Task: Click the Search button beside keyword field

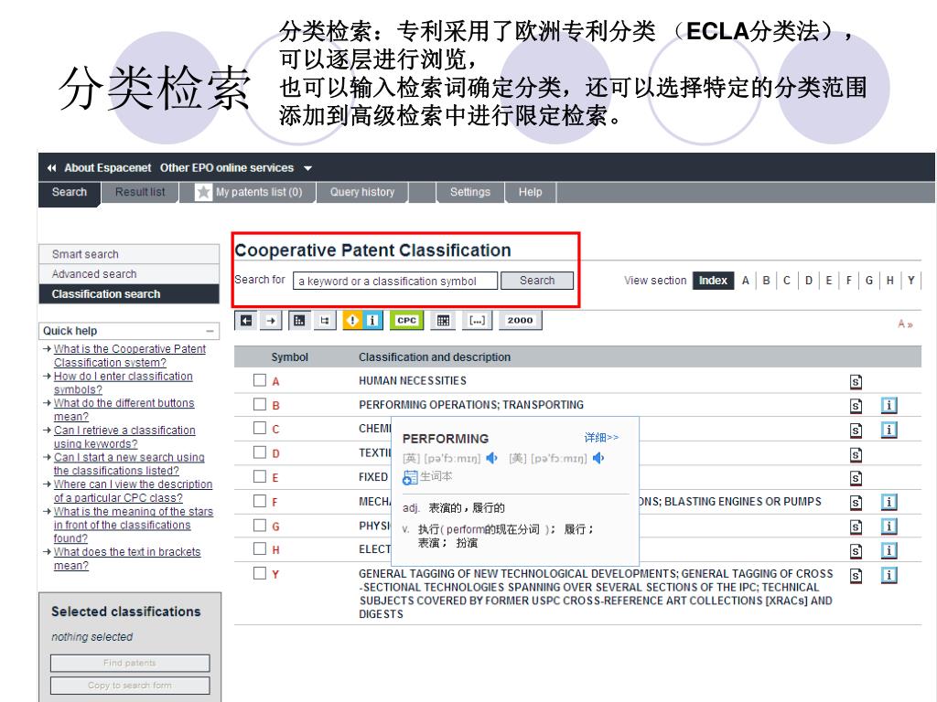Action: [536, 281]
